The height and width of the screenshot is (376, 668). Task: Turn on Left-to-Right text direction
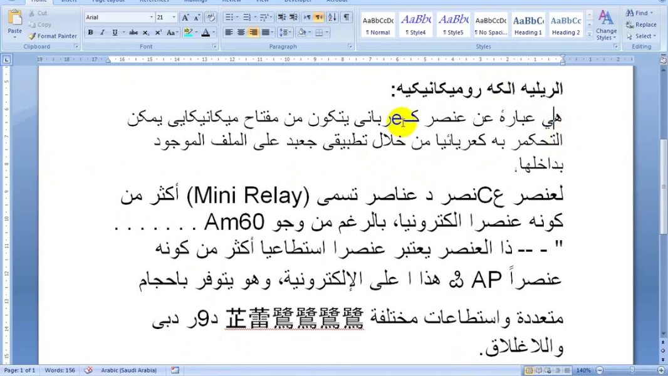(x=306, y=18)
